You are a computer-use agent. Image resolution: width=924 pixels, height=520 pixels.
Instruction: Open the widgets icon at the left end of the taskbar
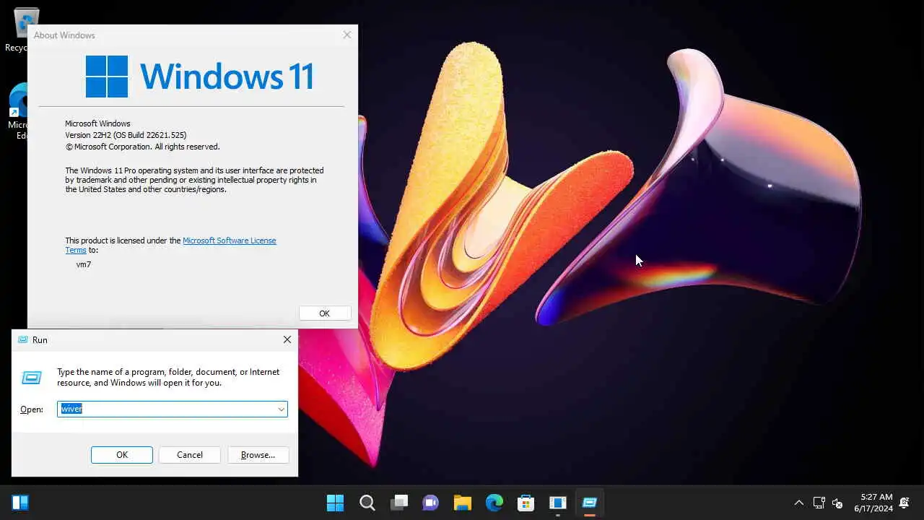pos(20,503)
